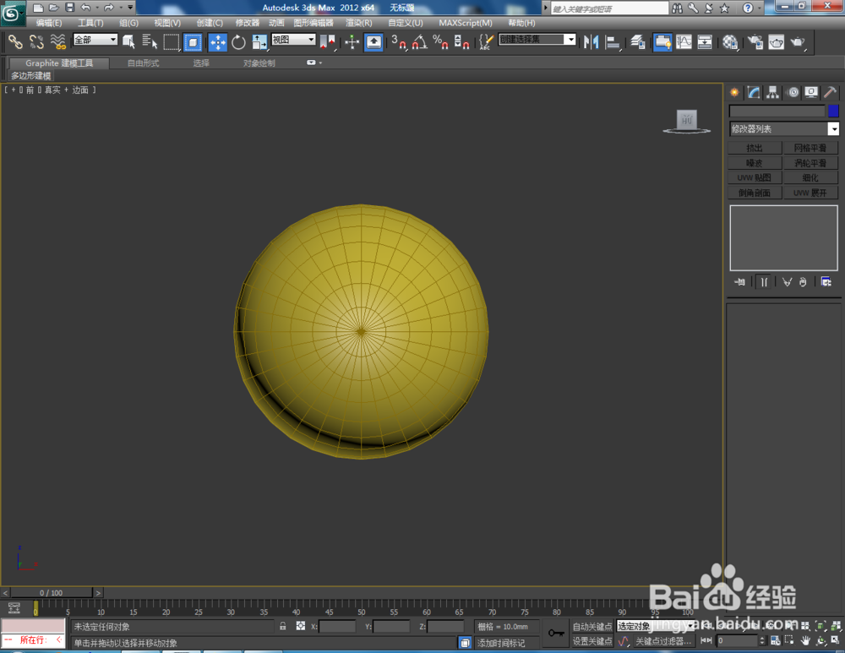Open the Render Setup icon
Screen dimensions: 845x653
coord(755,41)
